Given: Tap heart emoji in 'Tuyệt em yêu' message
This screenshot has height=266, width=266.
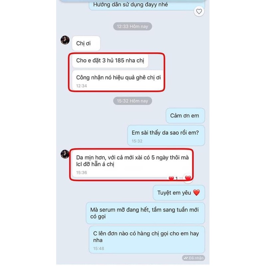Looking at the screenshot, I should [x=197, y=193].
